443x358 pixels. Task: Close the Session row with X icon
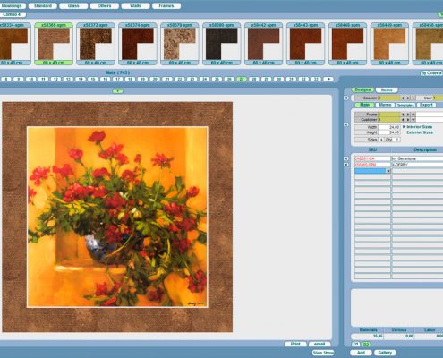coord(346,98)
